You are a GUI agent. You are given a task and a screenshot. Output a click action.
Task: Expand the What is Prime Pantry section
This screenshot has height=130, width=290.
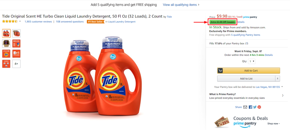pyautogui.click(x=283, y=96)
